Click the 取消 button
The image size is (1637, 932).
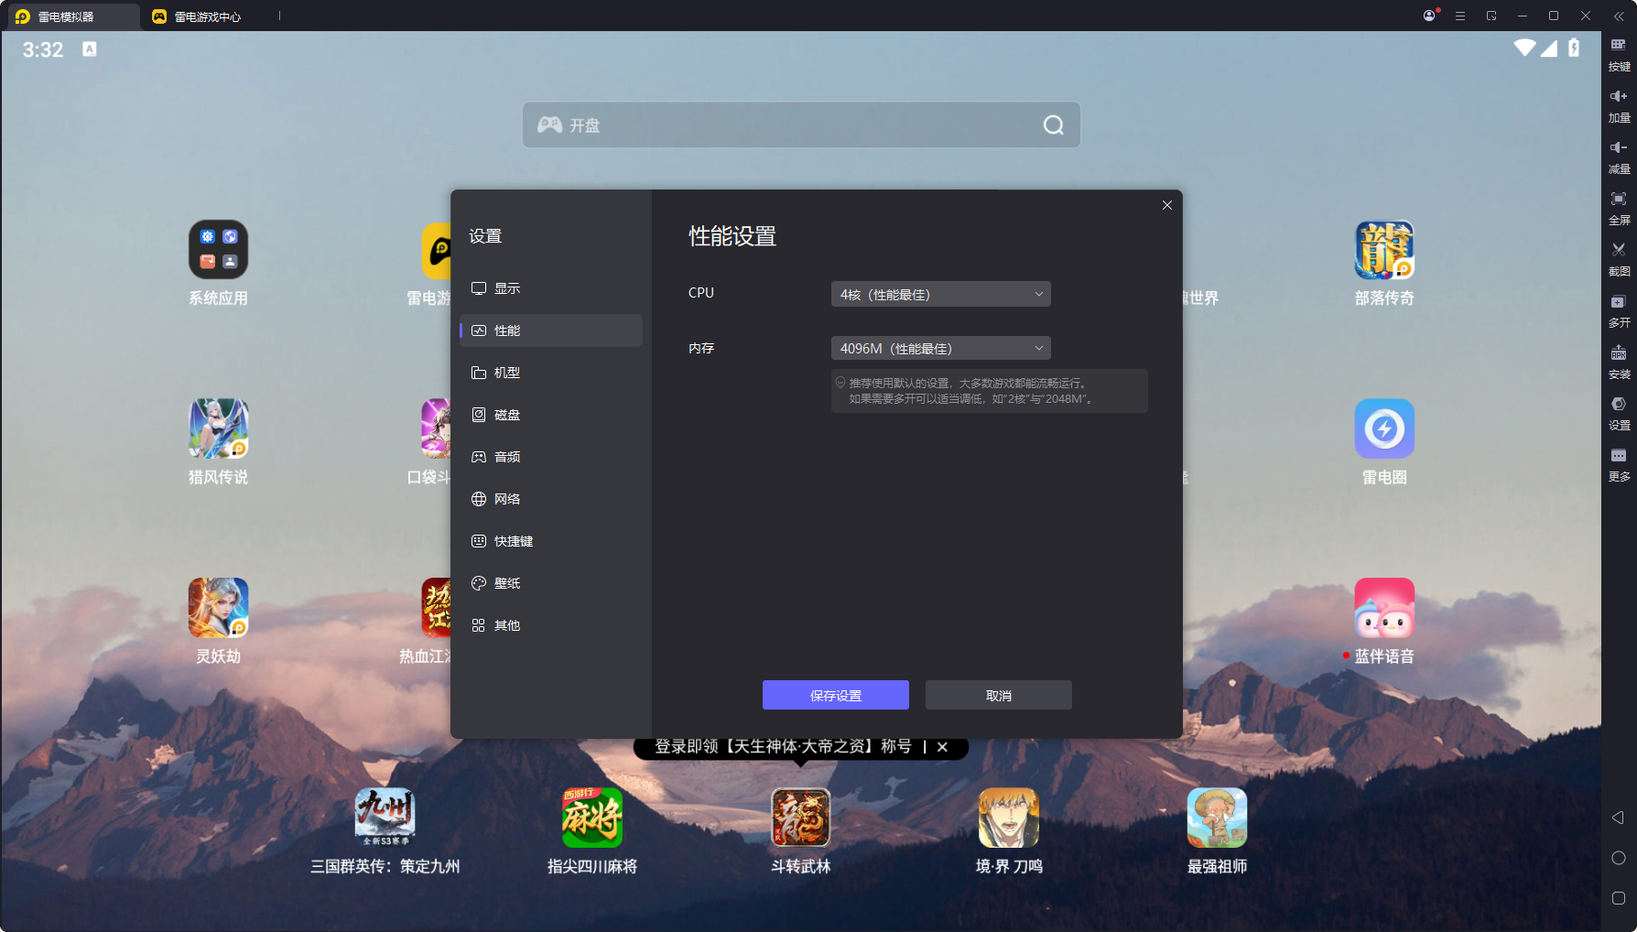[998, 695]
